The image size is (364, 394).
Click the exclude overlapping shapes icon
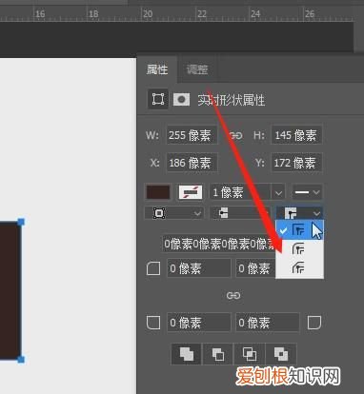[281, 354]
